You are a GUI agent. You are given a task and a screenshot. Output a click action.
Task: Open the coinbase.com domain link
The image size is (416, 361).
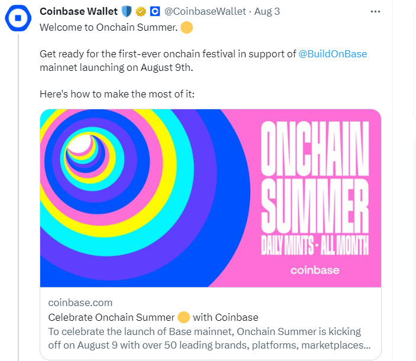click(80, 303)
